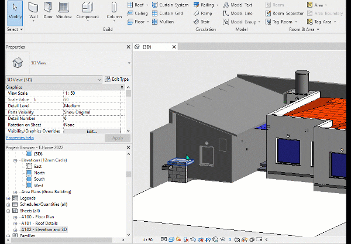Open the Room & Area panel menu
This screenshot has height=244, width=351.
(304, 29)
